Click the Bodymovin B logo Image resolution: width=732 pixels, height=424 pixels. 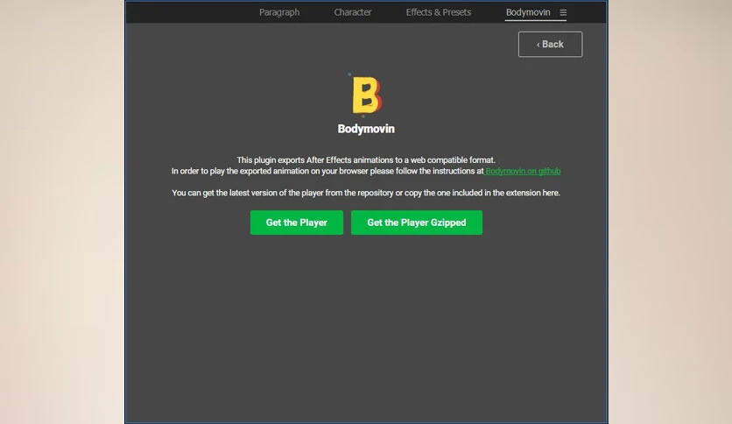pos(367,95)
